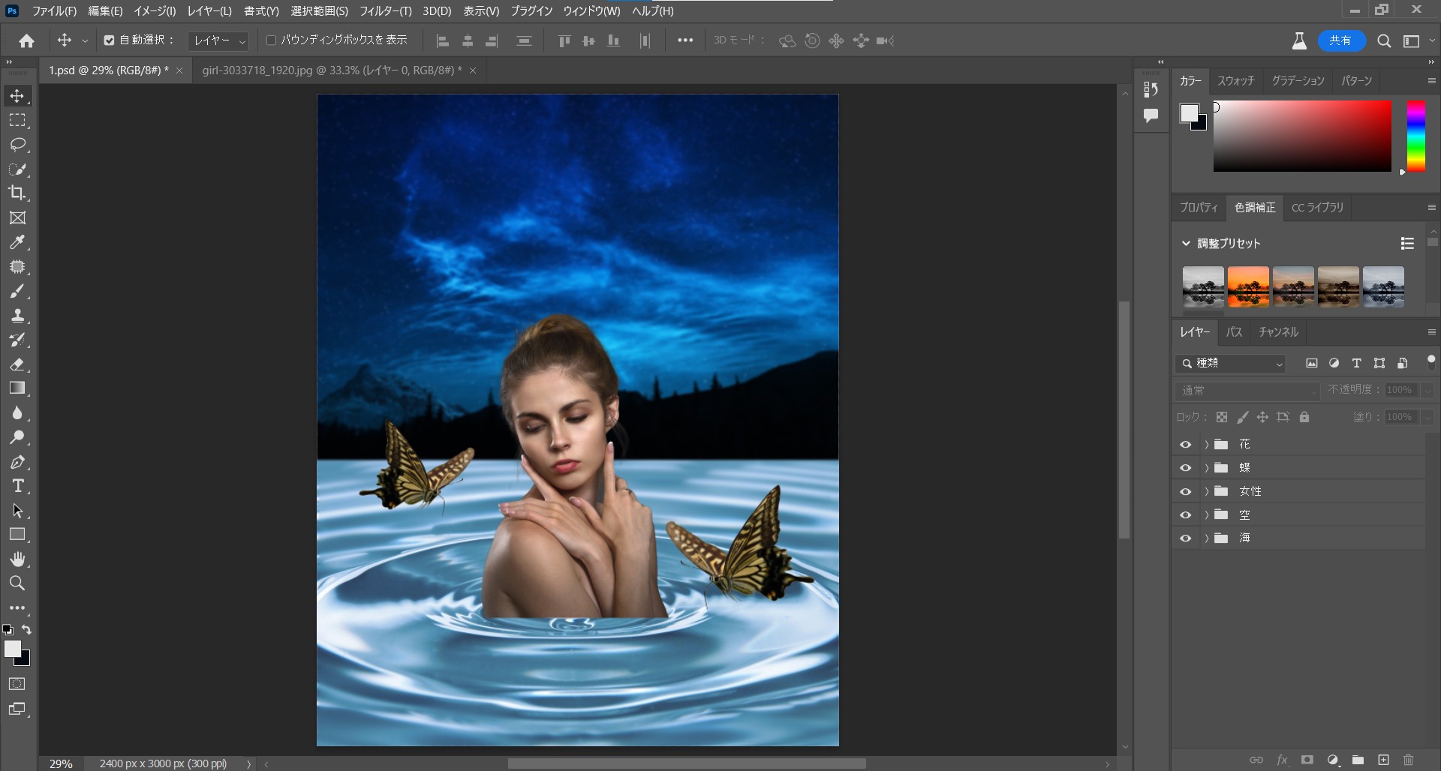Switch to the チャンネル tab
1441x771 pixels.
pos(1278,332)
